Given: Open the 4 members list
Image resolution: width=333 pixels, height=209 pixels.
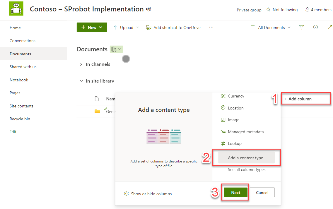Looking at the screenshot, I should 318,10.
